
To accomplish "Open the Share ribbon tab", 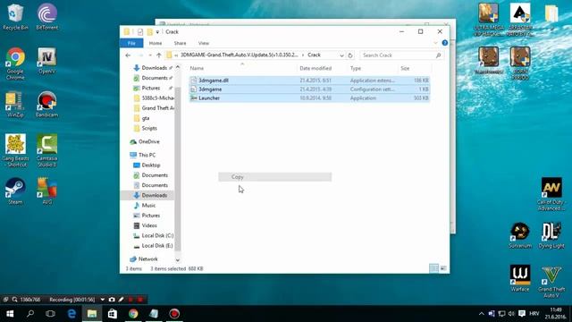I will click(180, 43).
